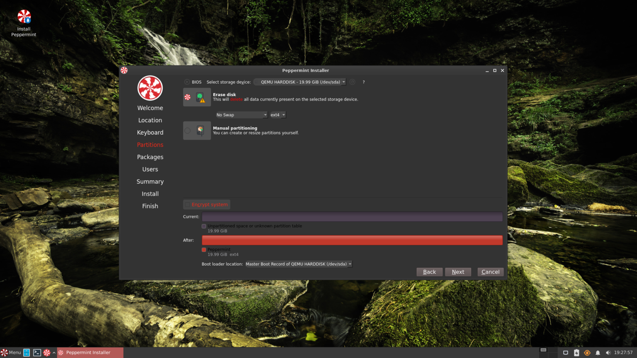This screenshot has height=358, width=637.
Task: Select the Manual partitioning radio button
Action: coord(187,130)
